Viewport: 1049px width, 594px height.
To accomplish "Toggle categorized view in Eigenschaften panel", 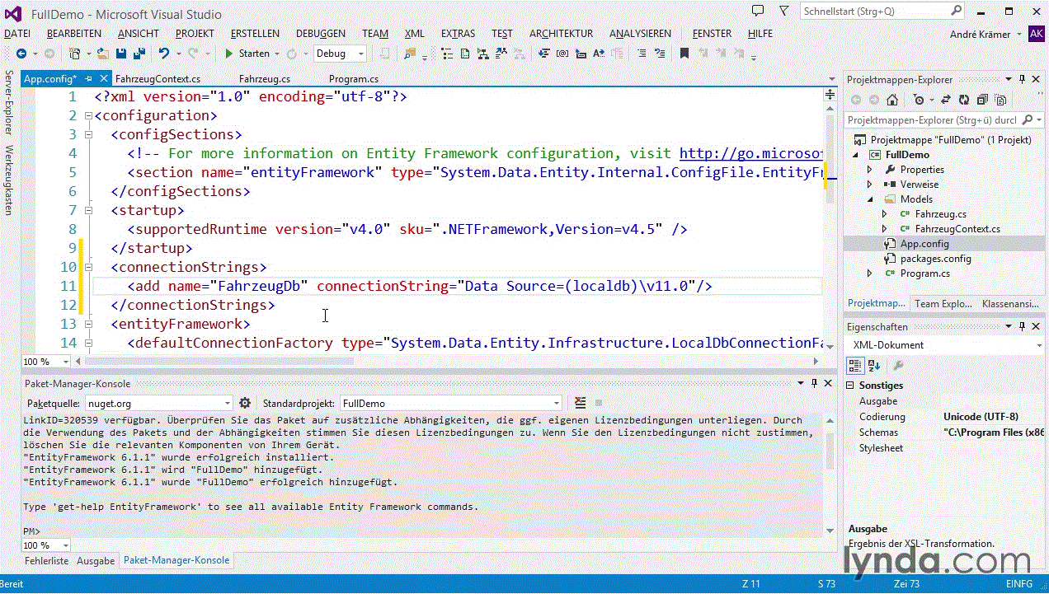I will (854, 366).
